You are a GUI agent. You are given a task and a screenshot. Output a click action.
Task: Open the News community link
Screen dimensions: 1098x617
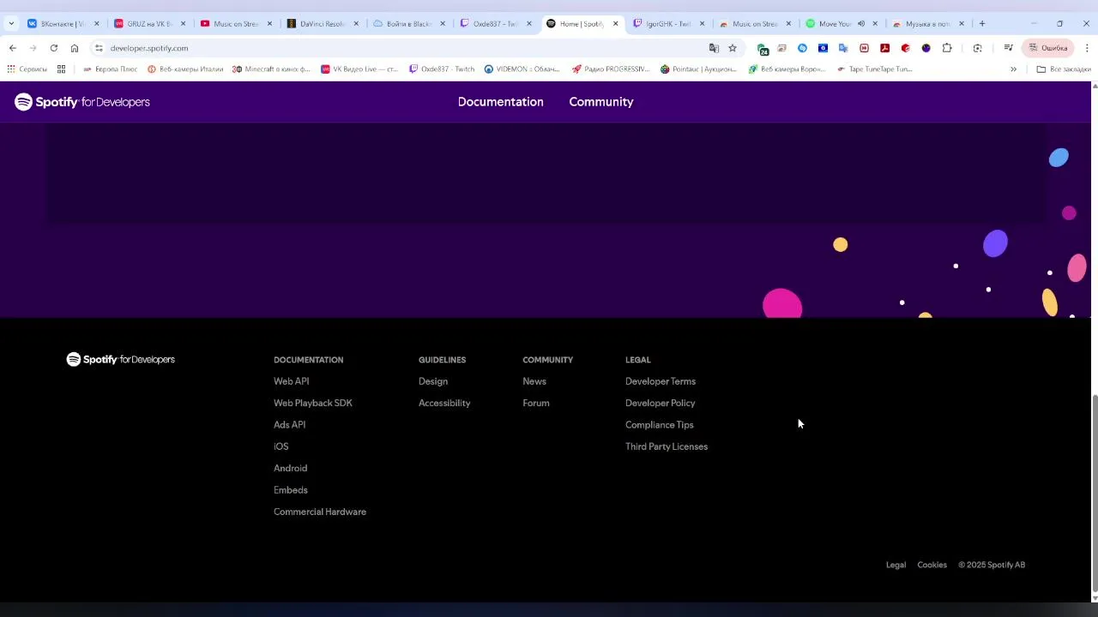(x=534, y=381)
